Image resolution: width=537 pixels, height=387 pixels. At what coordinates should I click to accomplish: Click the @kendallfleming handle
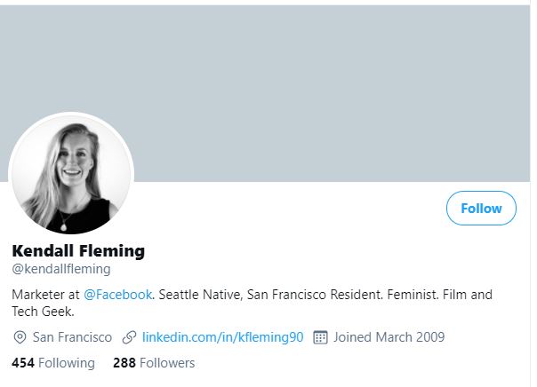point(61,269)
